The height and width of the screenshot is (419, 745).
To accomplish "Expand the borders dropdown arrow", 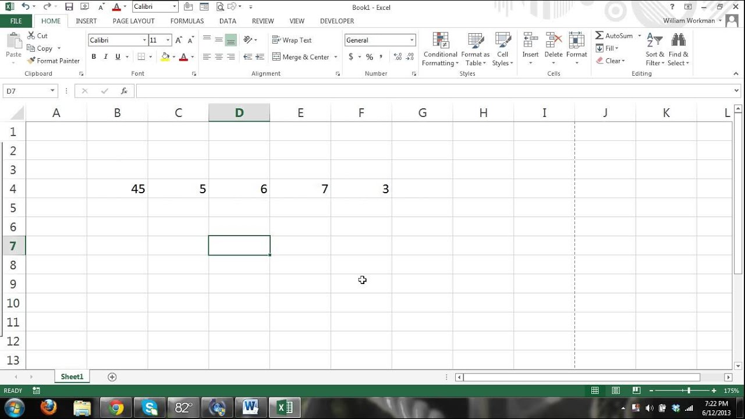I will pyautogui.click(x=151, y=57).
